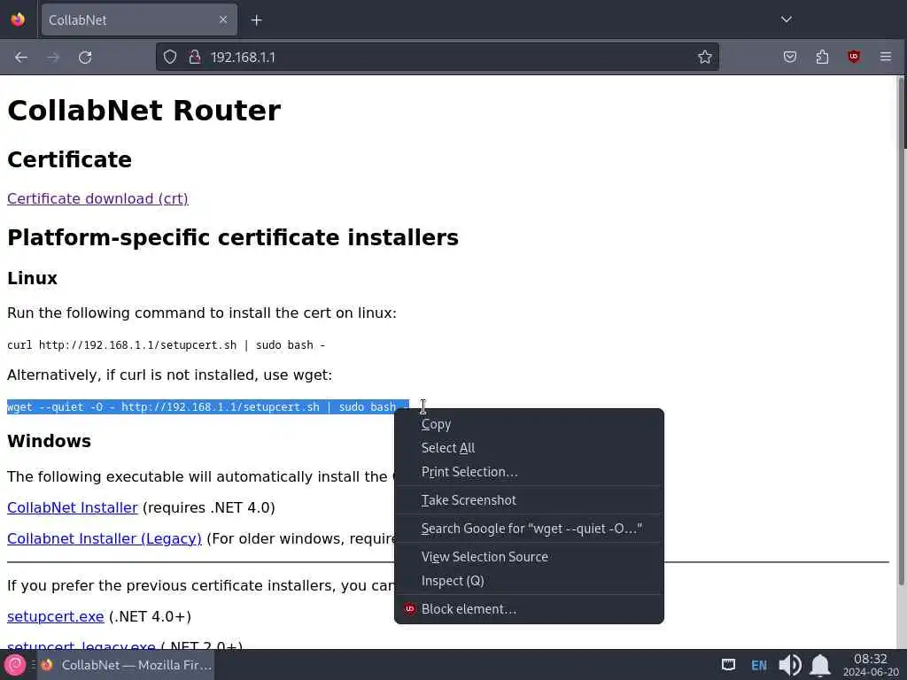Image resolution: width=907 pixels, height=680 pixels.
Task: Open the Extensions puzzle icon
Action: pyautogui.click(x=822, y=57)
